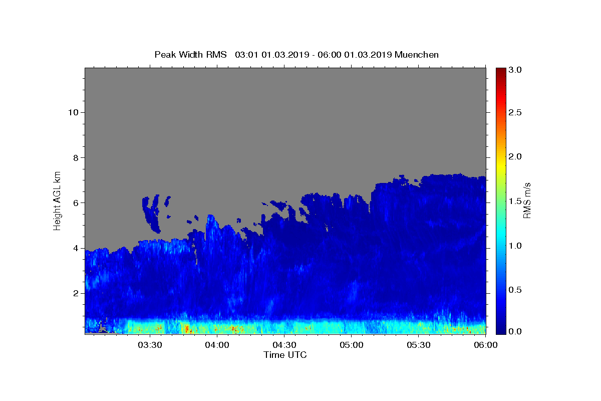This screenshot has width=601, height=401.
Task: Click the 04:00 time tick label
Action: [x=217, y=345]
